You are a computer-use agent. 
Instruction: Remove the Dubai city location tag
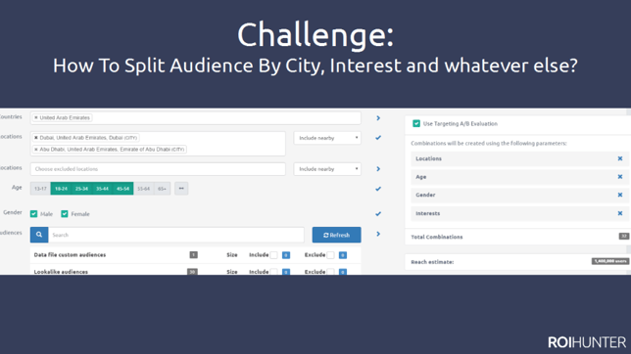tap(36, 138)
